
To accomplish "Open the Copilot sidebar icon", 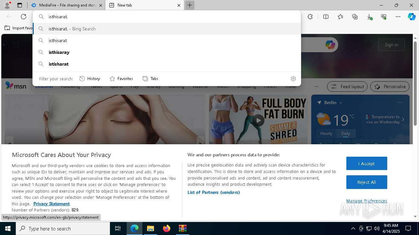I will (411, 17).
